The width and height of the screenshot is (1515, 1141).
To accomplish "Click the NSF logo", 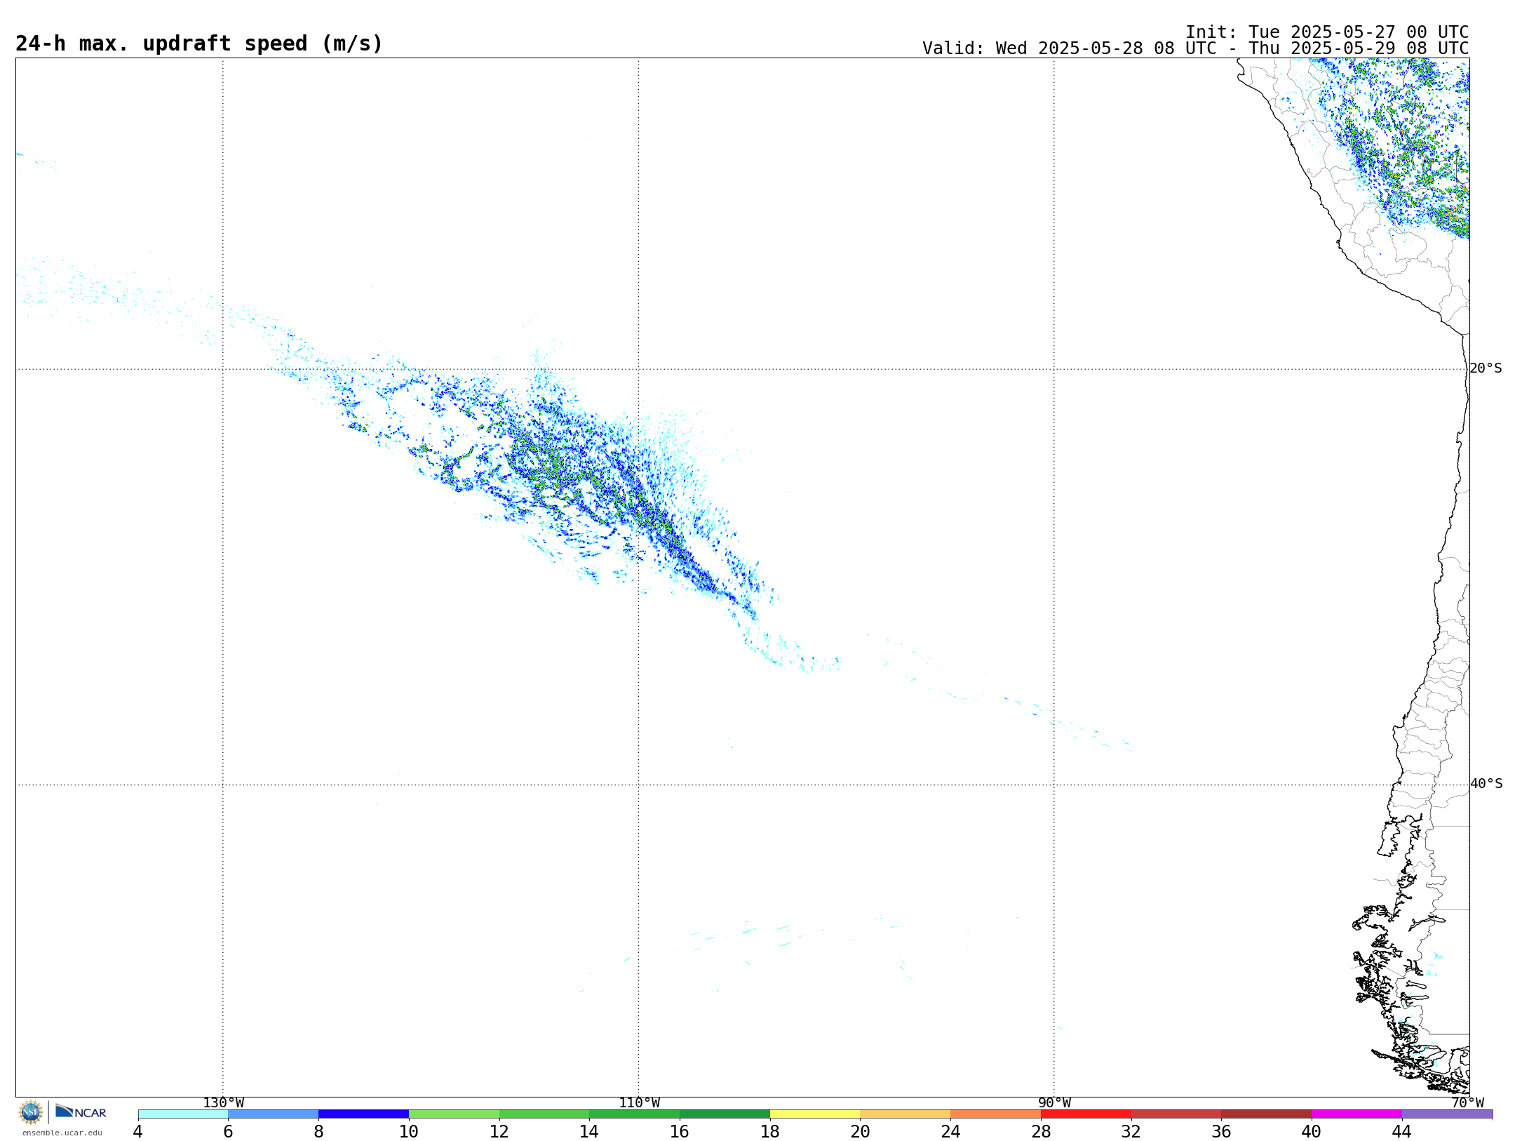I will (x=31, y=1112).
